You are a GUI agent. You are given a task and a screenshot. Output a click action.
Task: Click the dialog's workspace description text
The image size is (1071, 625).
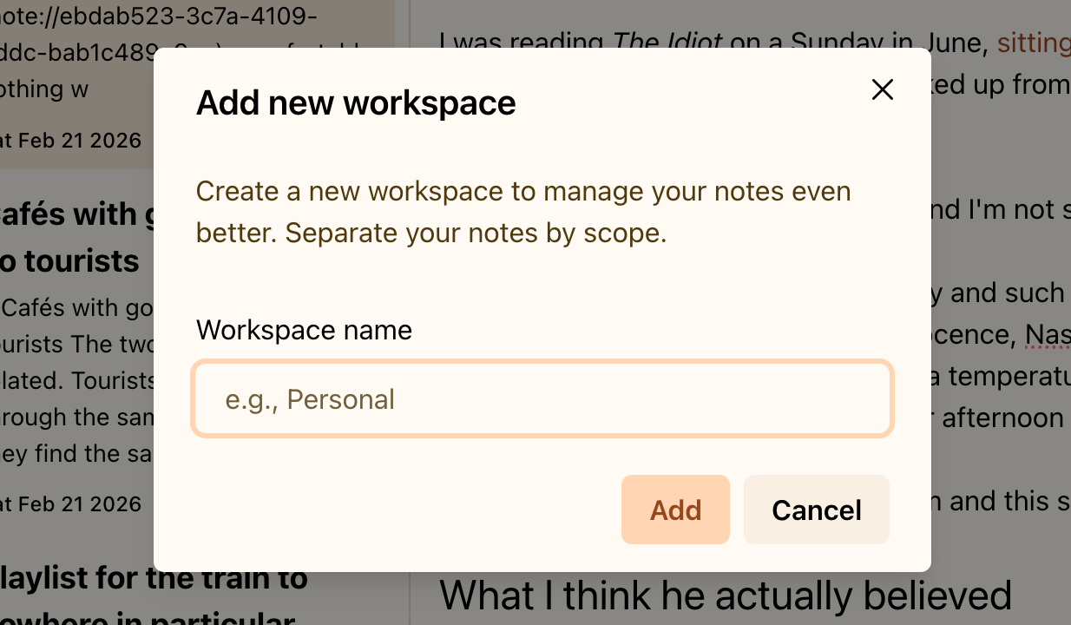522,213
